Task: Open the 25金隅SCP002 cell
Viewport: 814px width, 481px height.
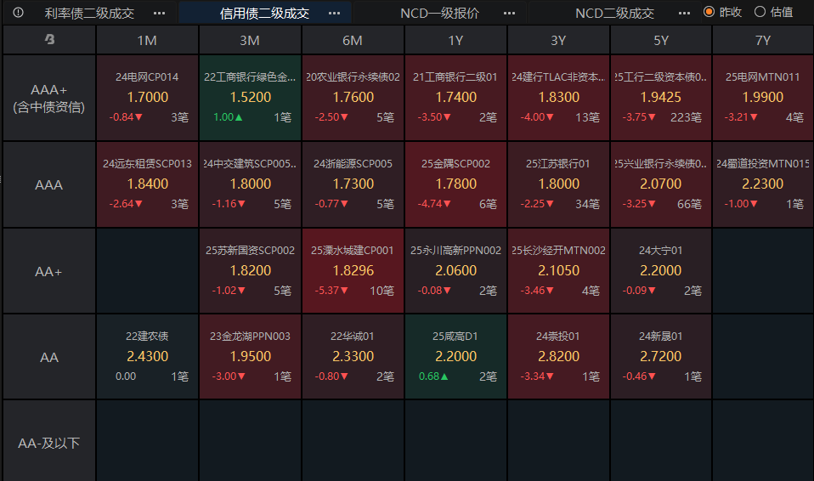Action: [455, 184]
